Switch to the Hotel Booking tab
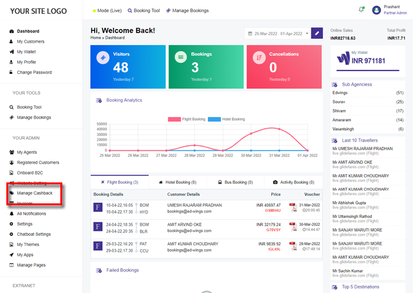The height and width of the screenshot is (293, 413). click(177, 182)
